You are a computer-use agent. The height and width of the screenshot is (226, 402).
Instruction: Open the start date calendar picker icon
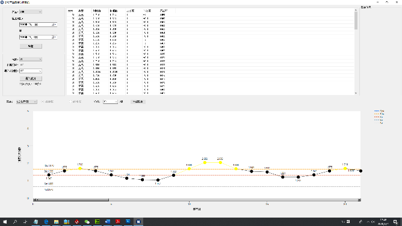[54, 25]
